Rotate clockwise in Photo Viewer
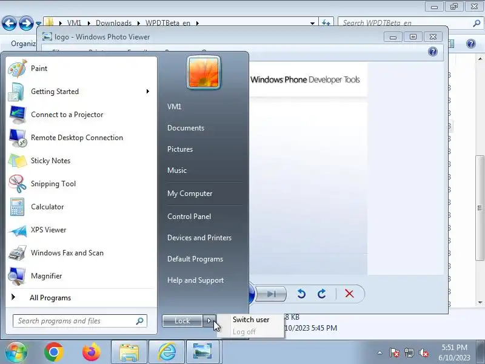The image size is (485, 364). coord(322,294)
